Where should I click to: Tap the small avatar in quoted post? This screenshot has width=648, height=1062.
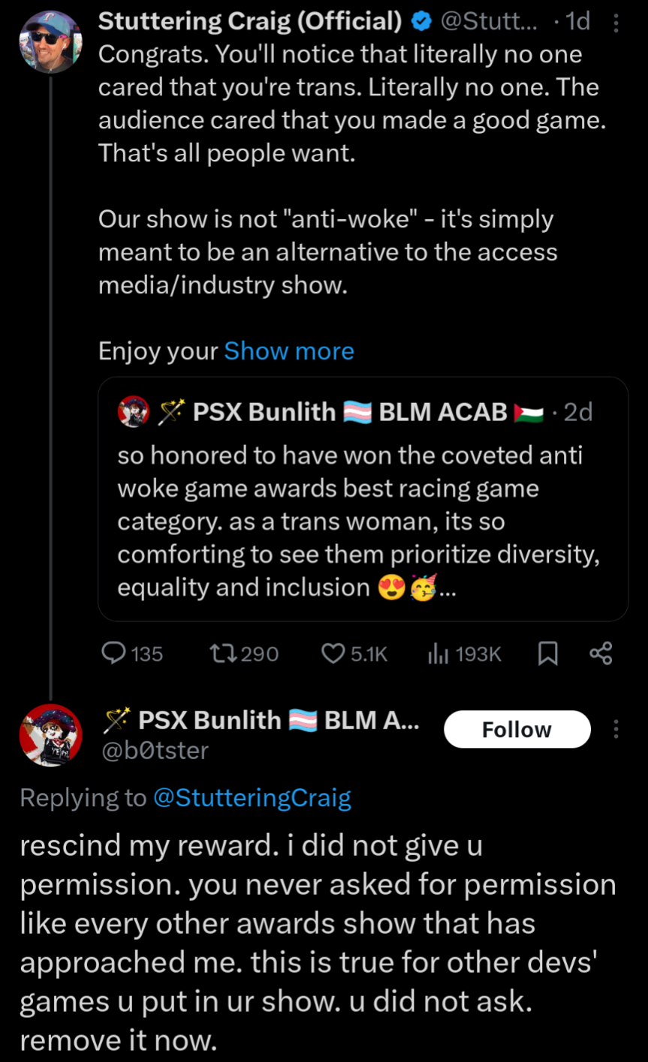click(x=134, y=412)
